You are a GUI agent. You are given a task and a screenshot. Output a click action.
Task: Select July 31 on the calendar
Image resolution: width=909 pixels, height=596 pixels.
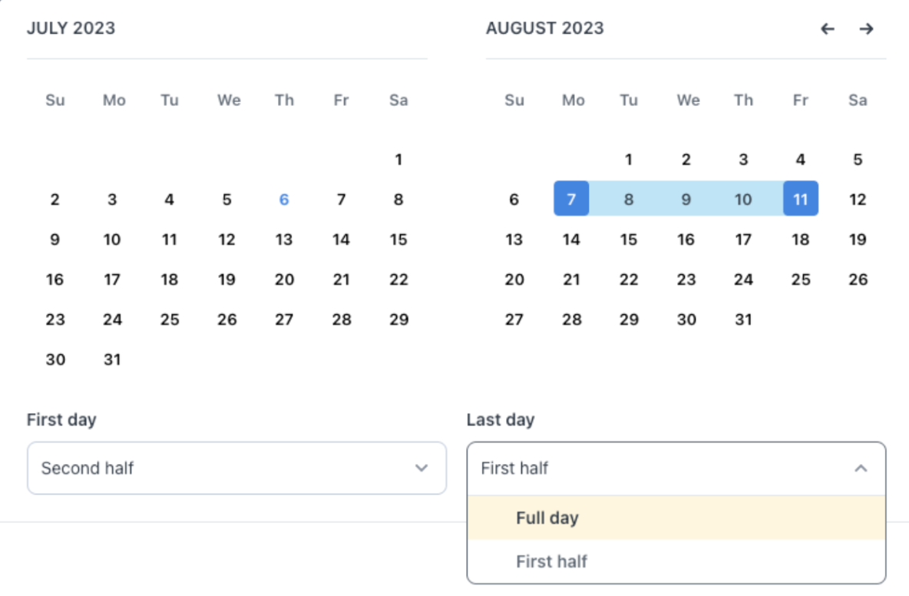point(112,359)
